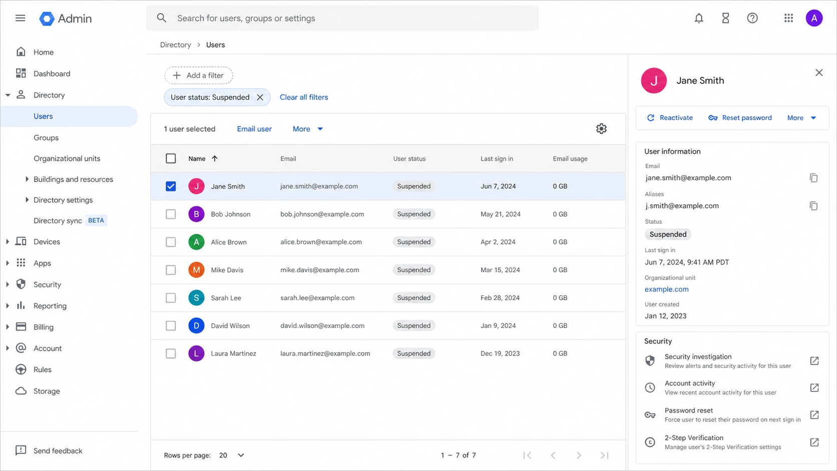Check the David Wilson row checkbox
The width and height of the screenshot is (837, 471).
[171, 325]
